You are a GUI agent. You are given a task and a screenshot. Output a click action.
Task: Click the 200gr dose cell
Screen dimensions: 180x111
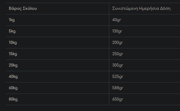click(x=145, y=43)
